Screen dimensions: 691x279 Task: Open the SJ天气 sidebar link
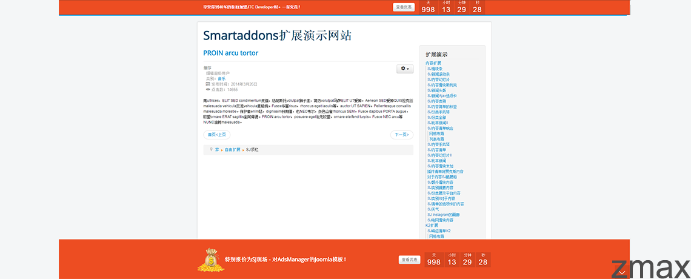(433, 209)
